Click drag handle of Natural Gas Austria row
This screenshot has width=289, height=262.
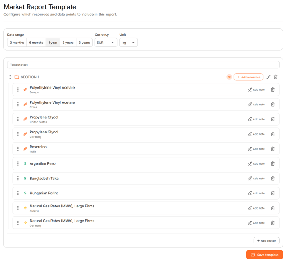[x=18, y=208]
